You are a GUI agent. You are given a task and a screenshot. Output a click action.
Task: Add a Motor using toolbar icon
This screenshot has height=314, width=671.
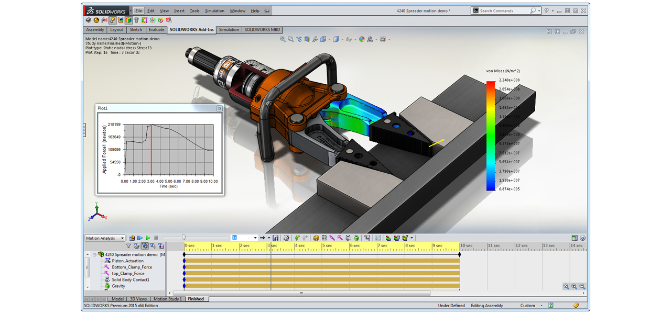(316, 238)
